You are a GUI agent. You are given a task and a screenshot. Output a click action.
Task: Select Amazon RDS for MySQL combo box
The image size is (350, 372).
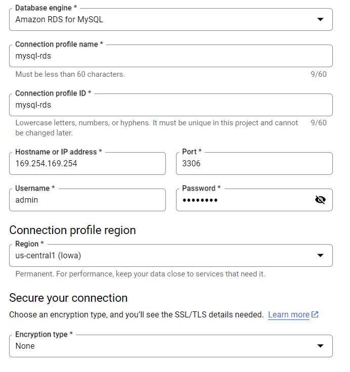coord(152,19)
